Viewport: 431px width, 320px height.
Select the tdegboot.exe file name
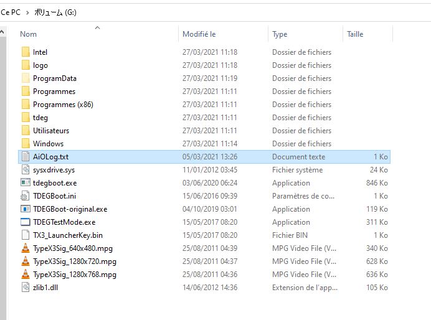55,183
